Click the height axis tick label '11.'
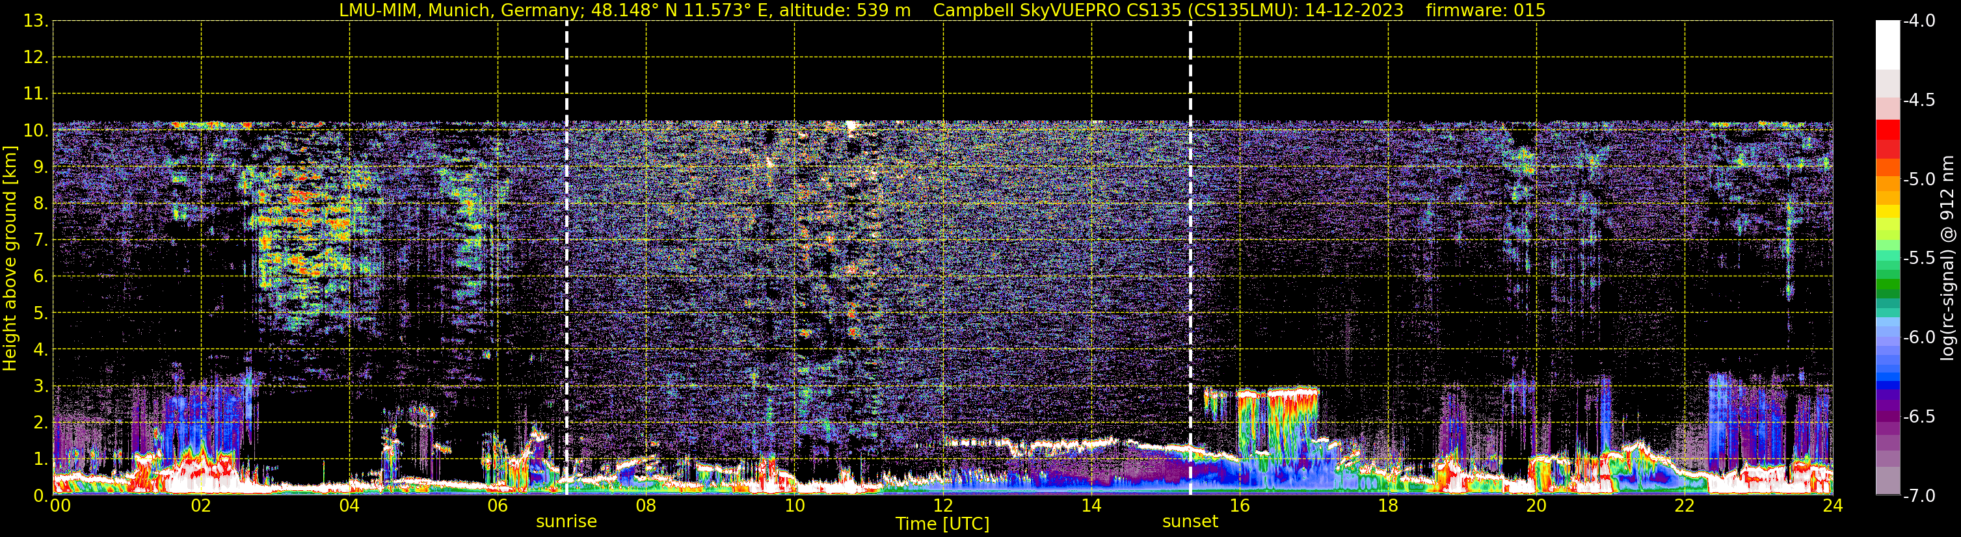1961x537 pixels. [x=36, y=94]
